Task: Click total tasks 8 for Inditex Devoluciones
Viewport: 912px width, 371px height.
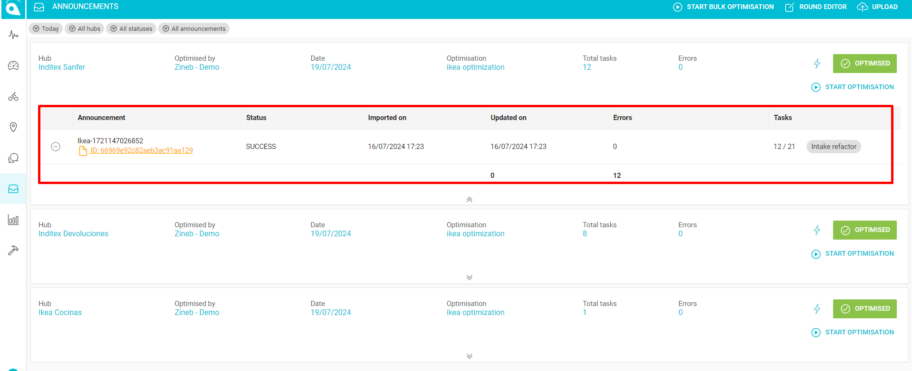Action: point(585,234)
